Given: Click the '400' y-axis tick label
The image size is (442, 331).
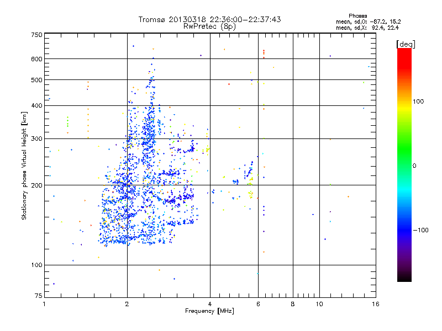Looking at the screenshot, I should (36, 105).
